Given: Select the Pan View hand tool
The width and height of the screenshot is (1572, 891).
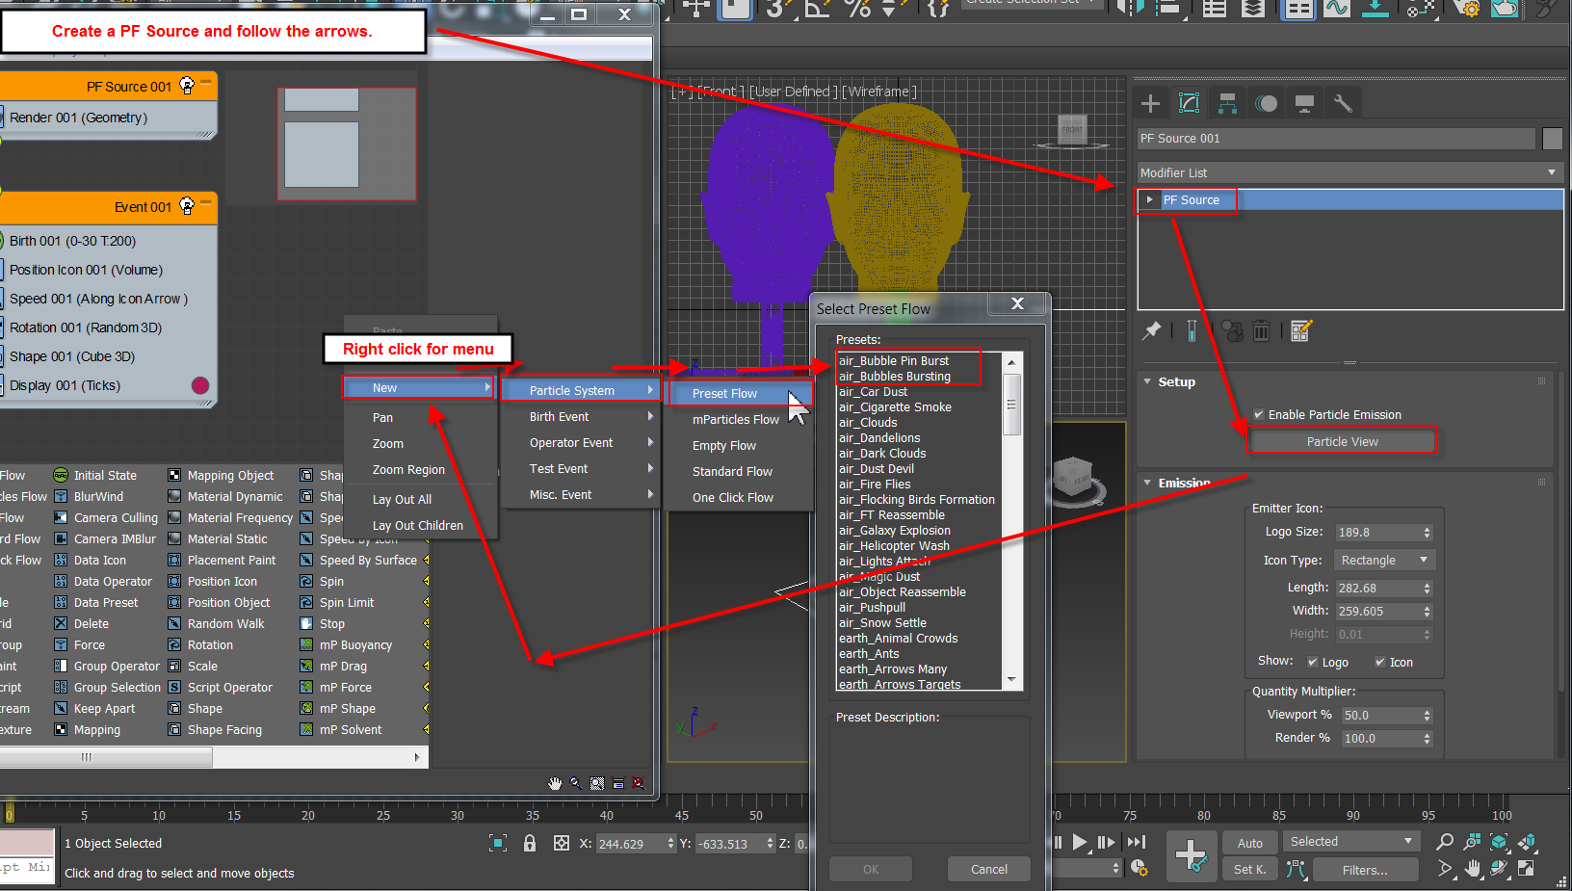Looking at the screenshot, I should click(x=1473, y=870).
